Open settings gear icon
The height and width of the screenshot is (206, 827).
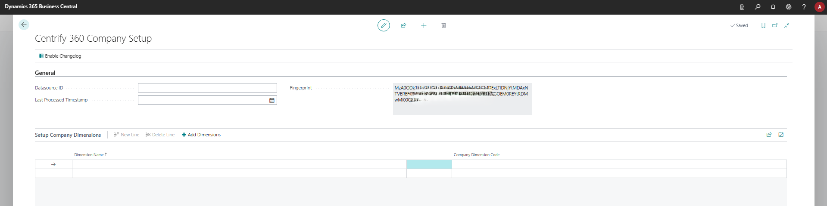[788, 7]
